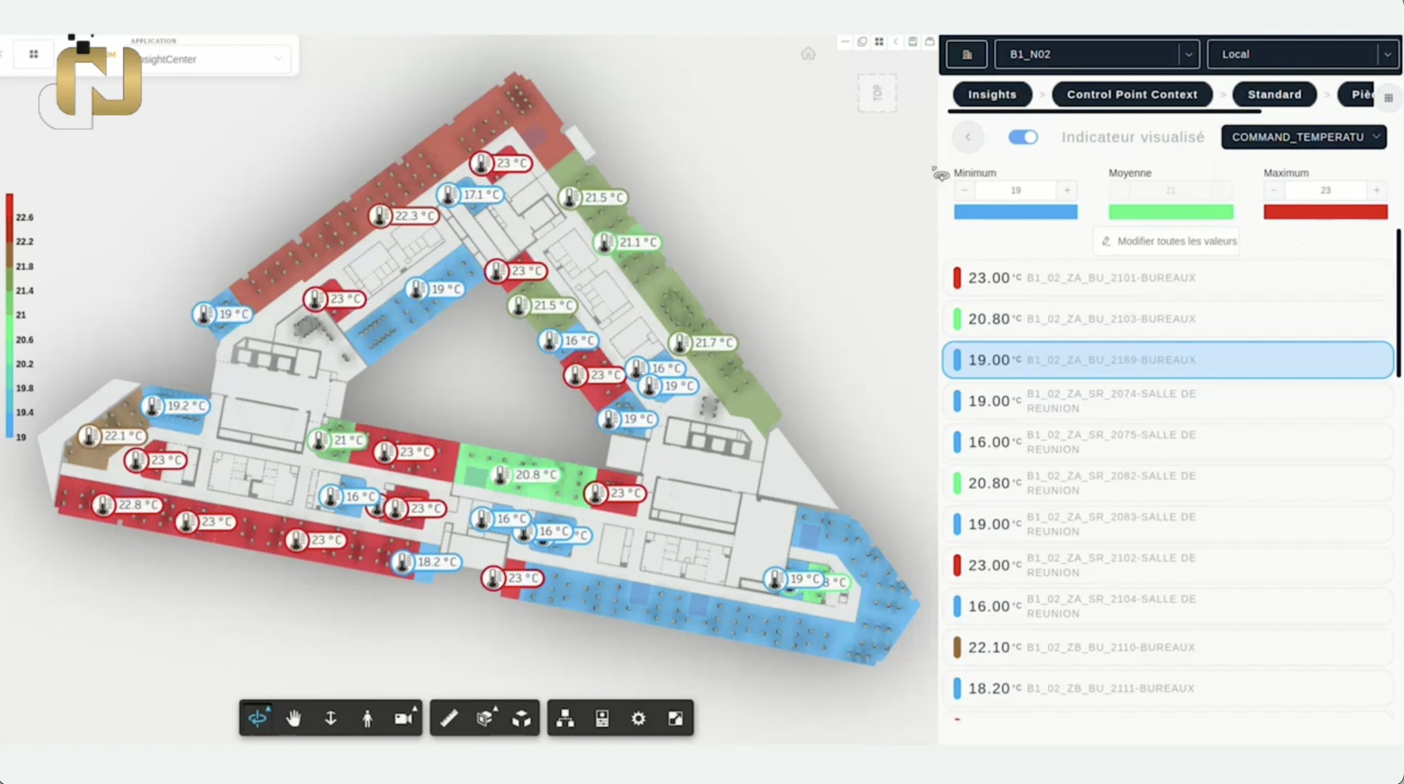Select the orbit rotation tool
1404x784 pixels.
tap(258, 718)
